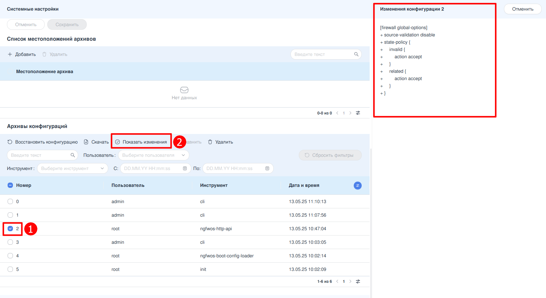Go to next page in configuration archives
Screen dimensions: 546x298
coord(350,281)
